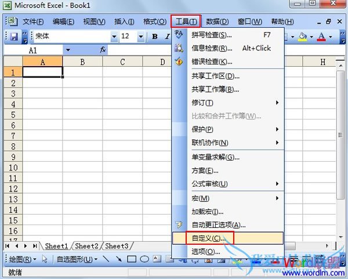Viewport: 348px width, 279px height.
Task: Select the Rectangle drawing tool
Action: [132, 259]
